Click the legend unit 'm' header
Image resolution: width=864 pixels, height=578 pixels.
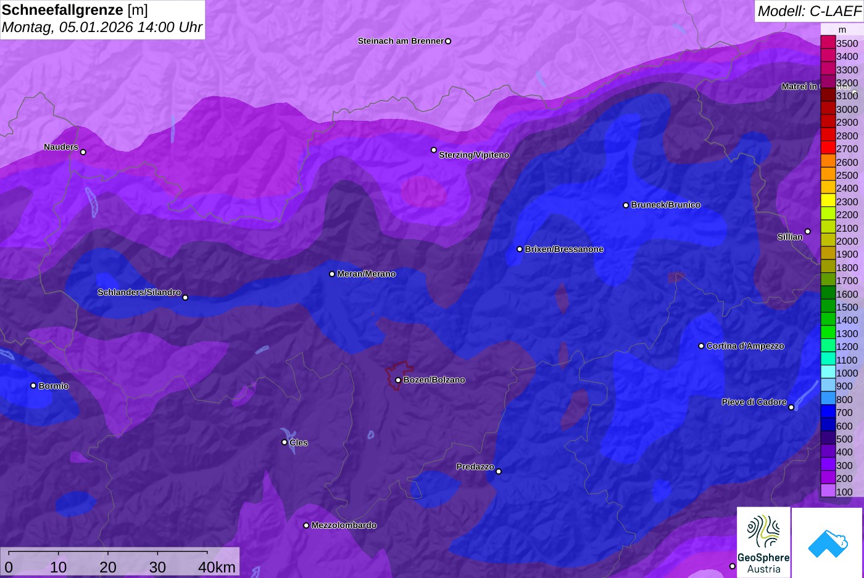coord(842,30)
